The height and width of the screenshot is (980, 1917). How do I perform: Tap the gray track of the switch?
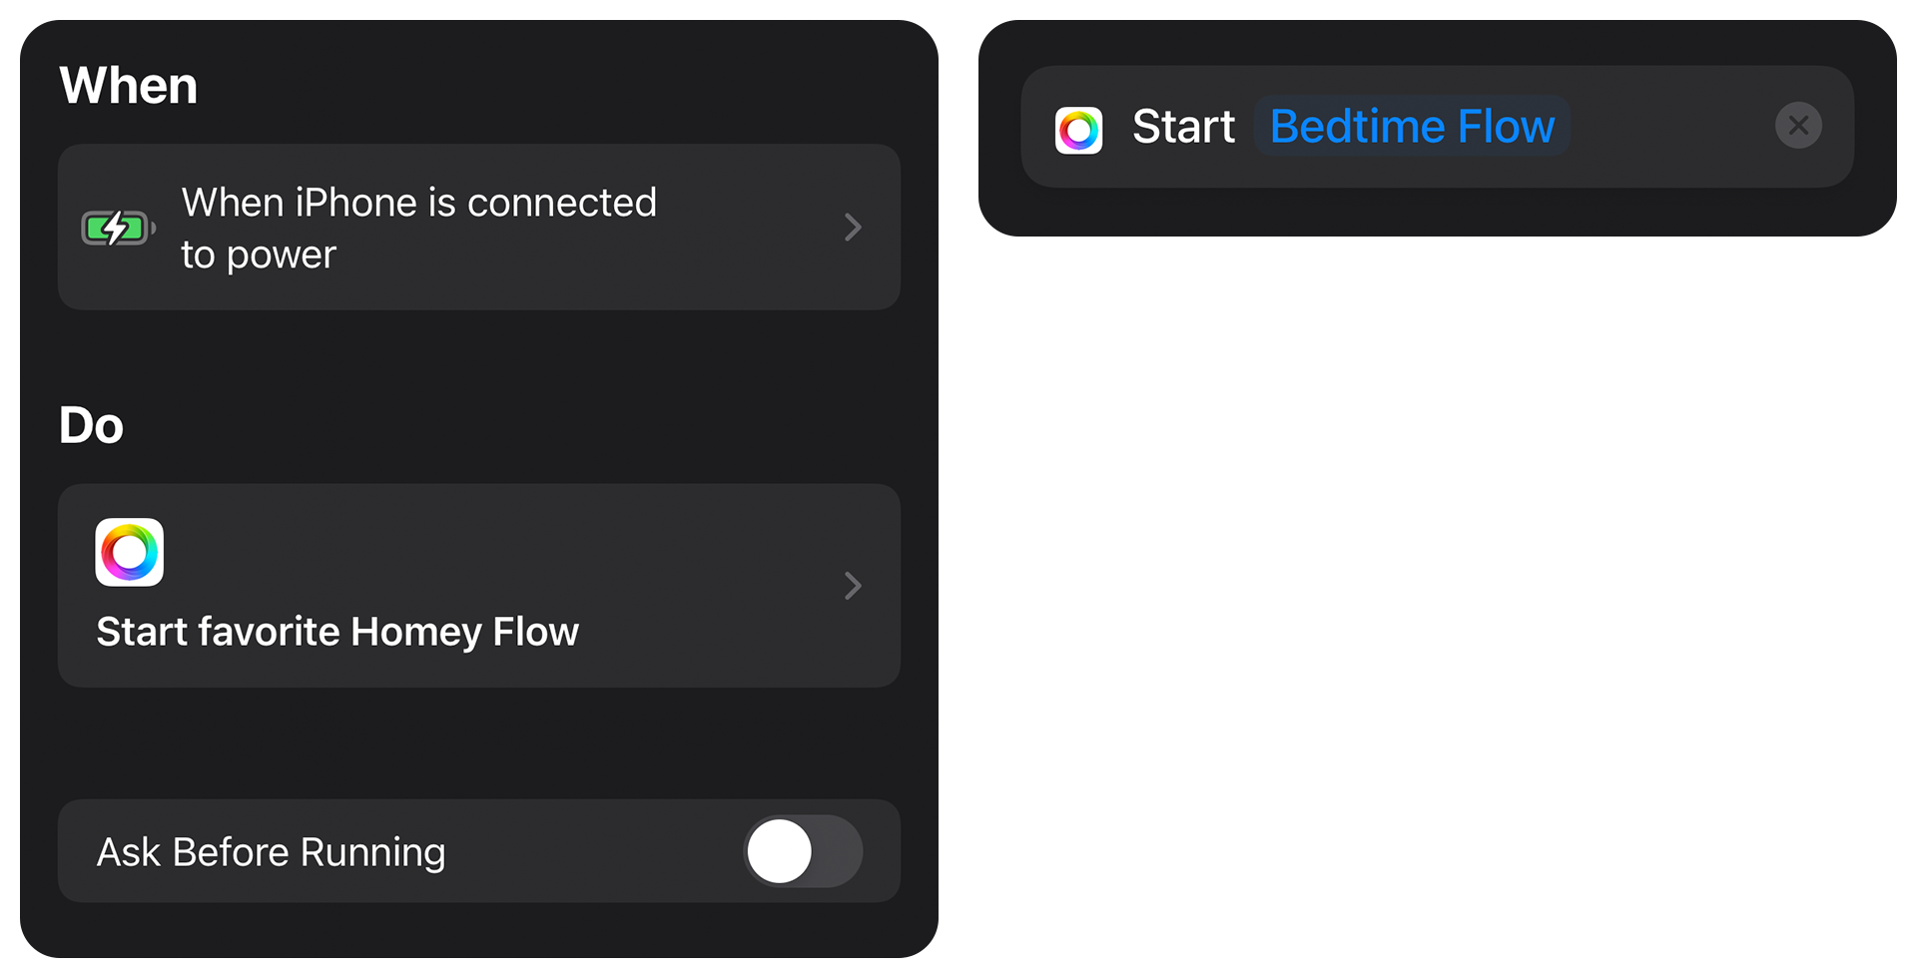(x=839, y=851)
